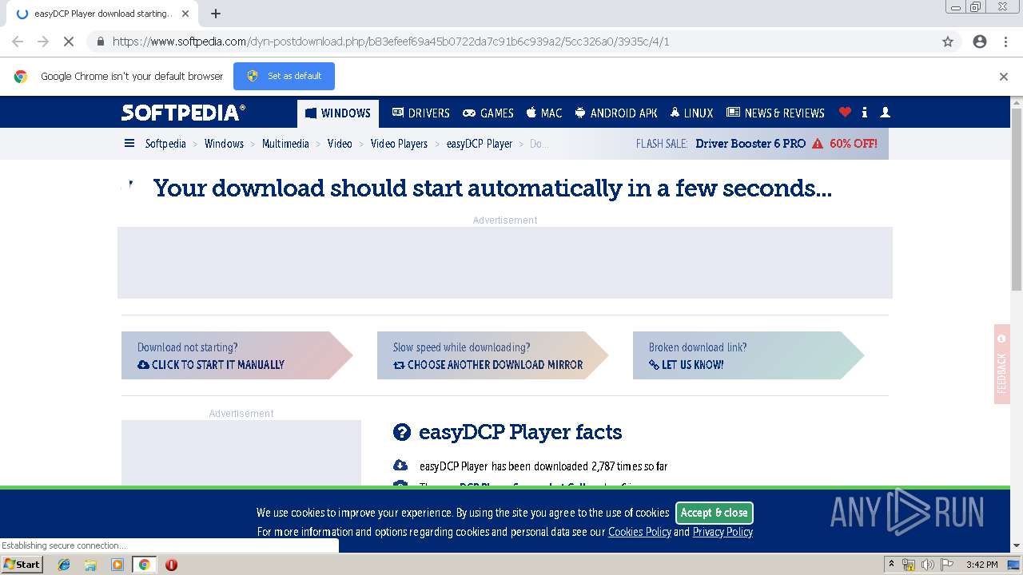Open a new Chrome tab
This screenshot has width=1023, height=575.
click(x=216, y=14)
